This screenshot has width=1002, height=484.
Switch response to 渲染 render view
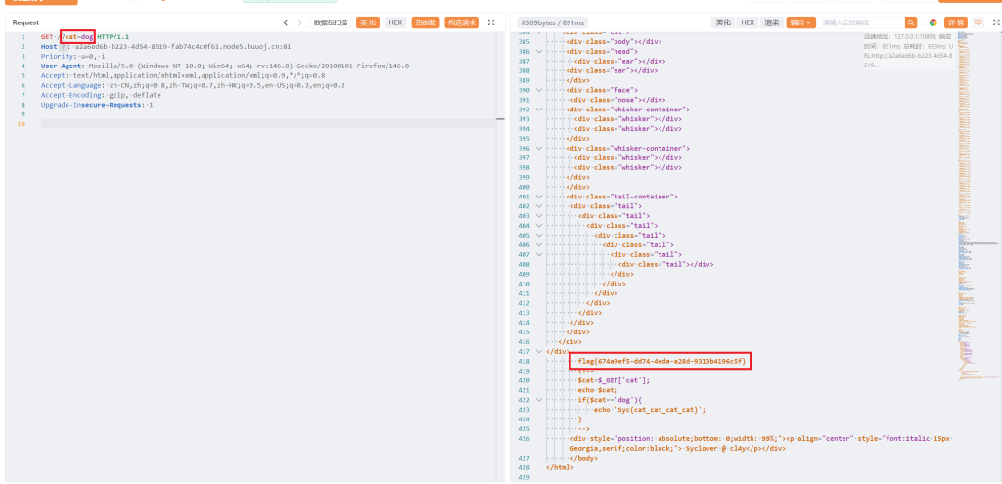(x=772, y=22)
